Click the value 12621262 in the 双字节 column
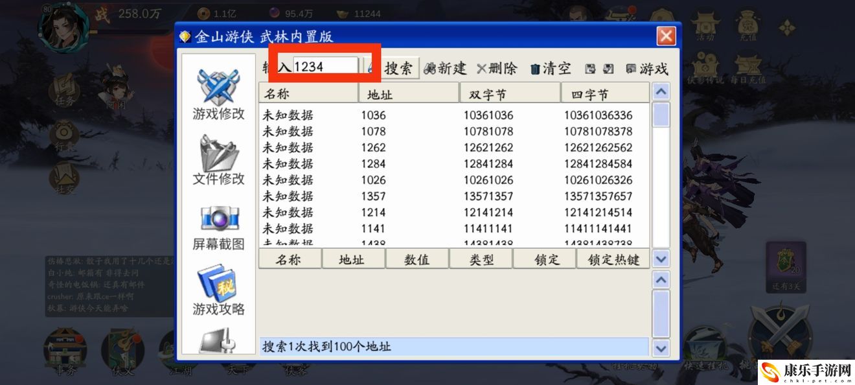855x385 pixels. tap(488, 148)
